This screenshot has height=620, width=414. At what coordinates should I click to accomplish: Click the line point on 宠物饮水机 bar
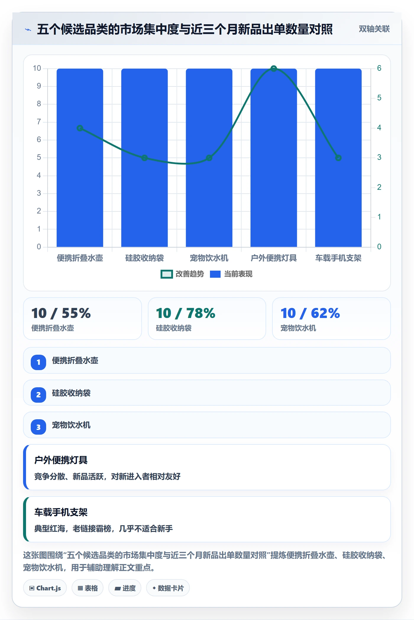tap(209, 158)
